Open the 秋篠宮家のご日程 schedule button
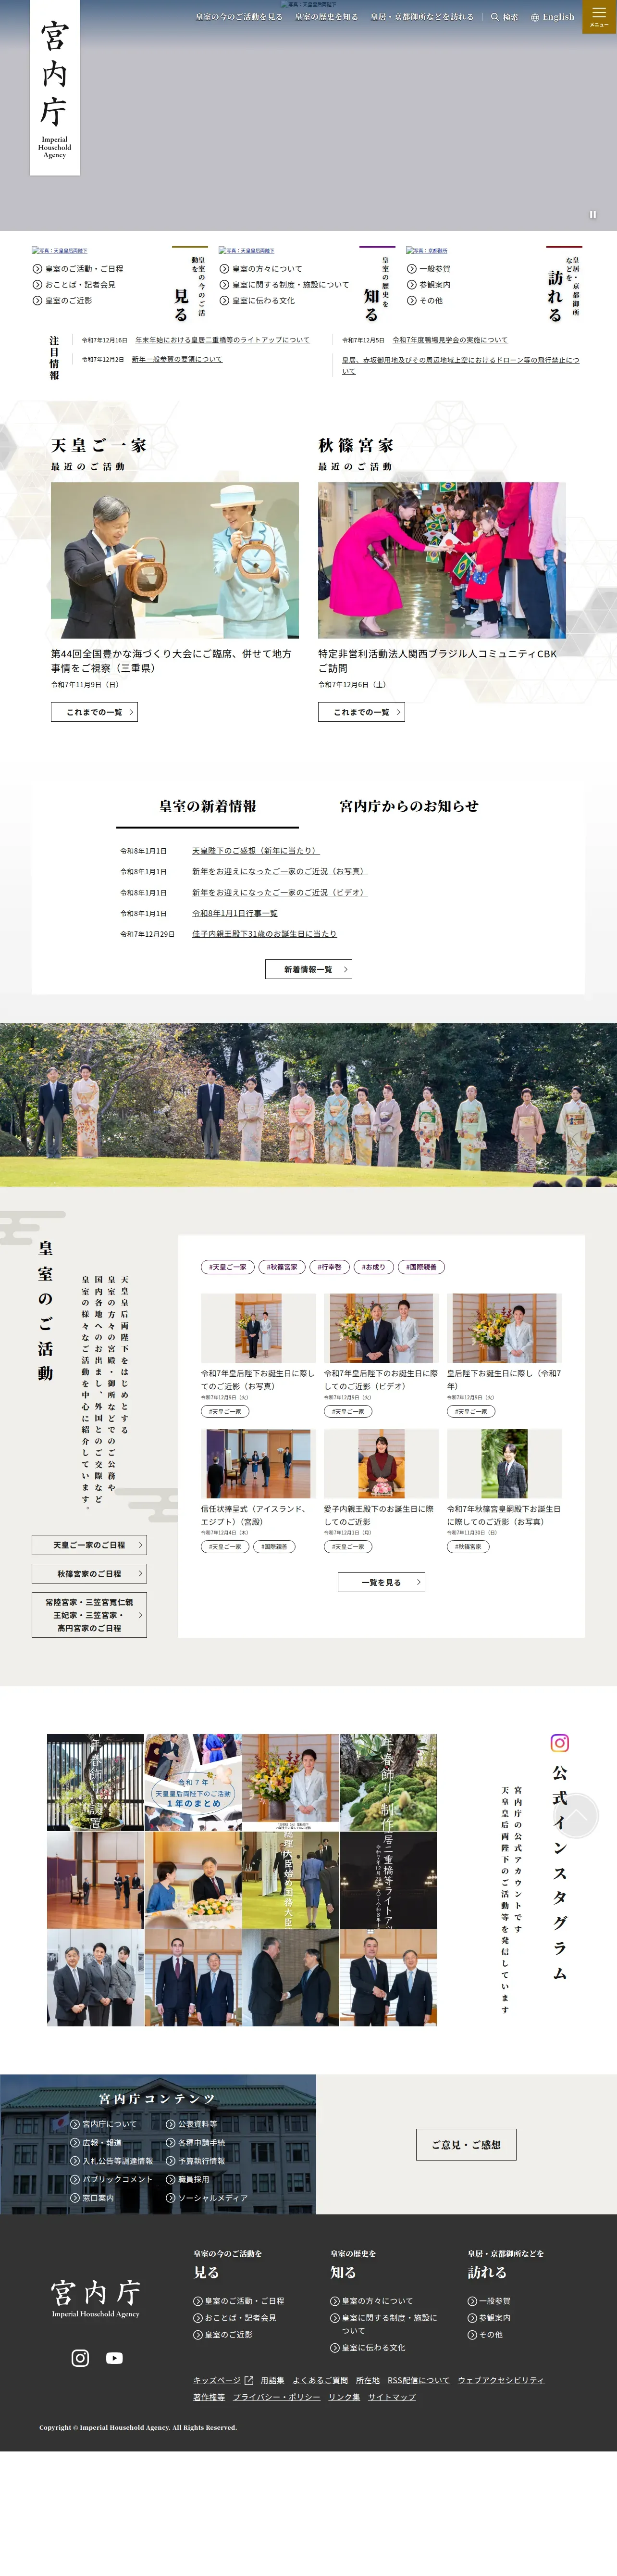 point(89,1573)
